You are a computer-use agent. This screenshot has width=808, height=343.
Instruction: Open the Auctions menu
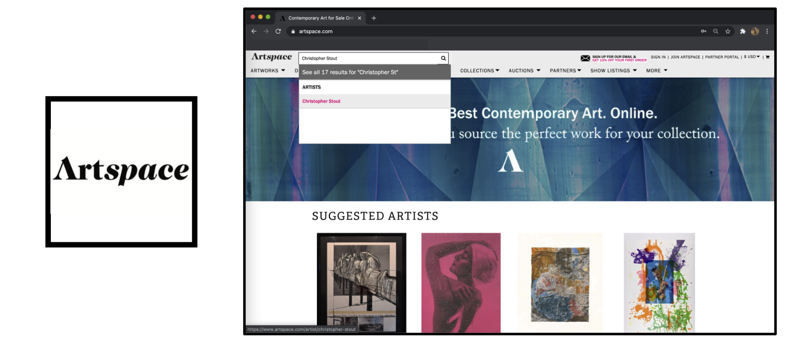tap(524, 71)
